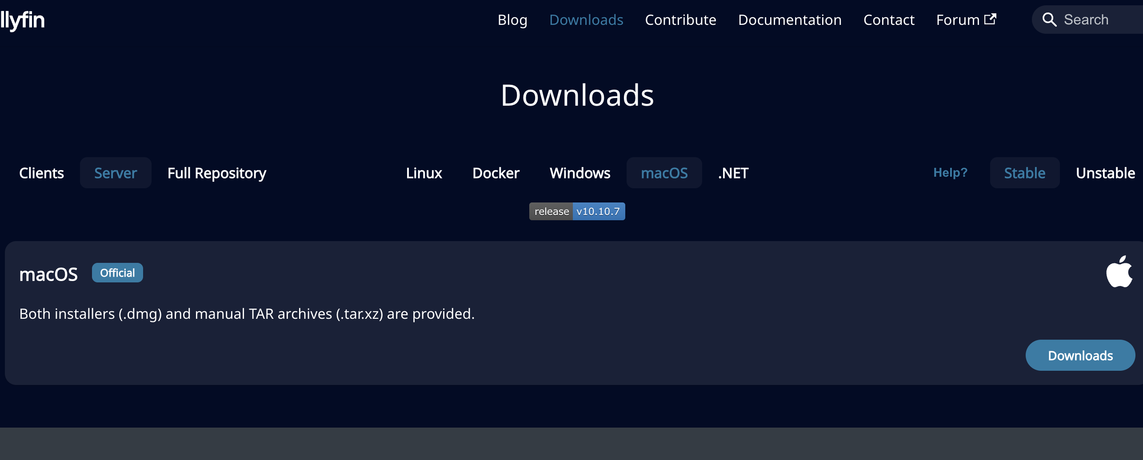Image resolution: width=1143 pixels, height=460 pixels.
Task: Go to Downloads in navigation bar
Action: 586,20
